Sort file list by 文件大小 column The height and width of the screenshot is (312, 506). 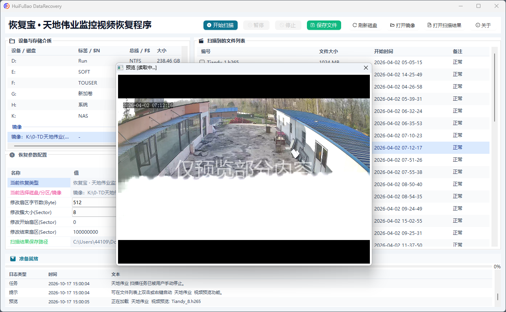329,52
